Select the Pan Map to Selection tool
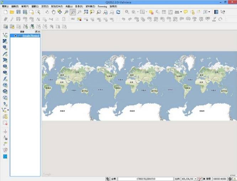 point(60,12)
